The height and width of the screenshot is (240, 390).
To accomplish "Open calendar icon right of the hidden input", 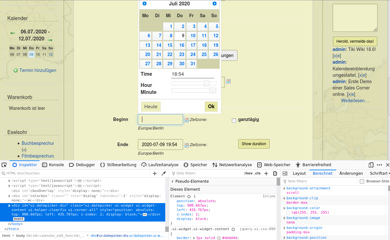I will [x=228, y=81].
